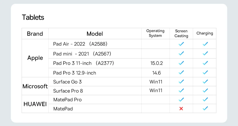Click the Screen Casting column header
Image resolution: width=238 pixels, height=126 pixels.
181,33
